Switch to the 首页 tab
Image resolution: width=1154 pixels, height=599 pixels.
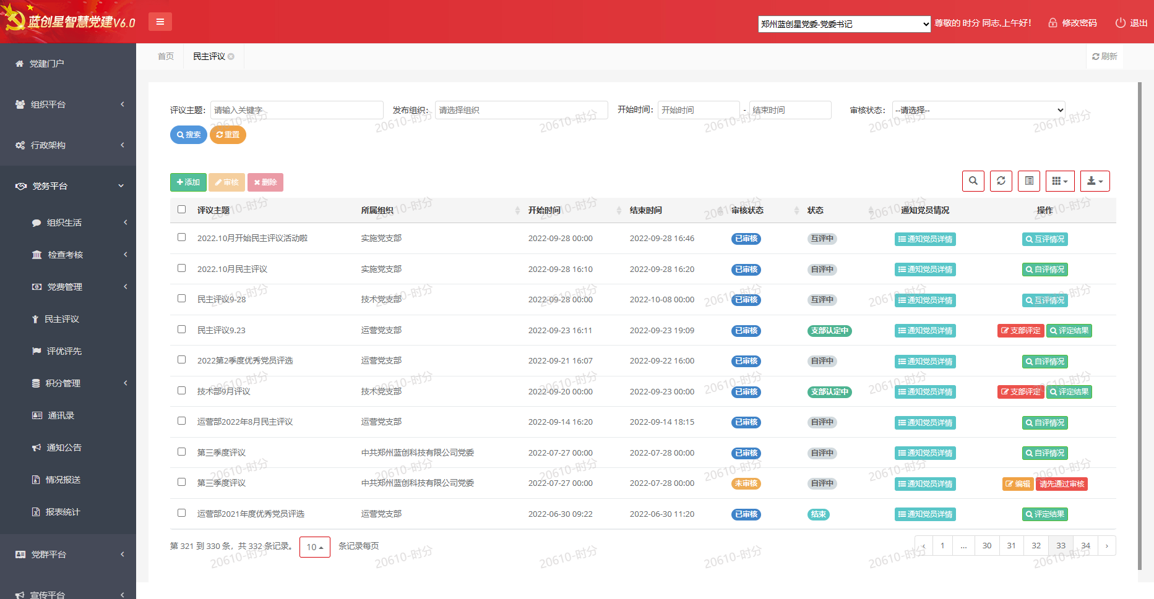[166, 56]
